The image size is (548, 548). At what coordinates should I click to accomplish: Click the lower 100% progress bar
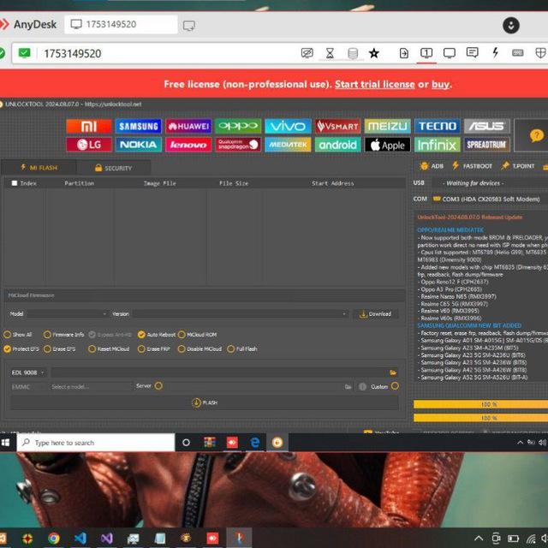pos(481,418)
